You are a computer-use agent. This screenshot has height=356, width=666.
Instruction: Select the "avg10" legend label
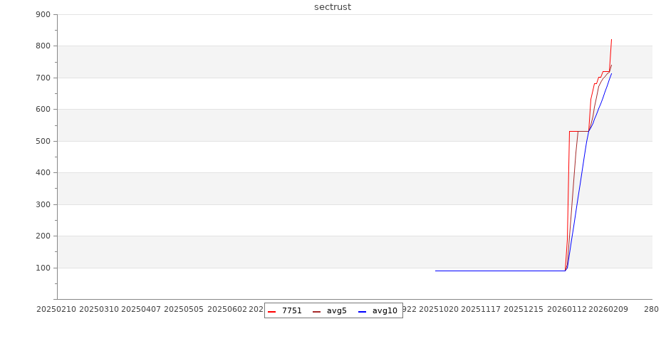[x=385, y=311]
